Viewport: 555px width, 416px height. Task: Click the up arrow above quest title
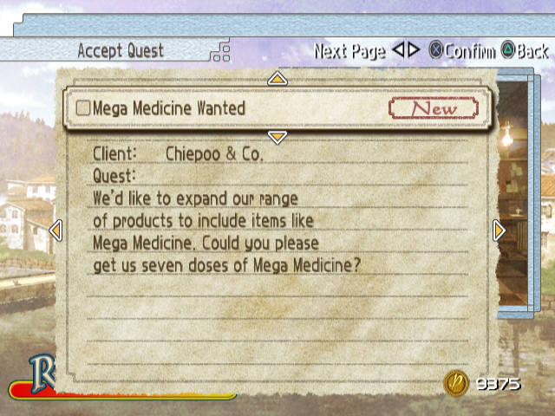coord(277,78)
